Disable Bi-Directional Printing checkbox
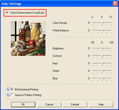Screen dimensions: 119x110 [x=12, y=89]
